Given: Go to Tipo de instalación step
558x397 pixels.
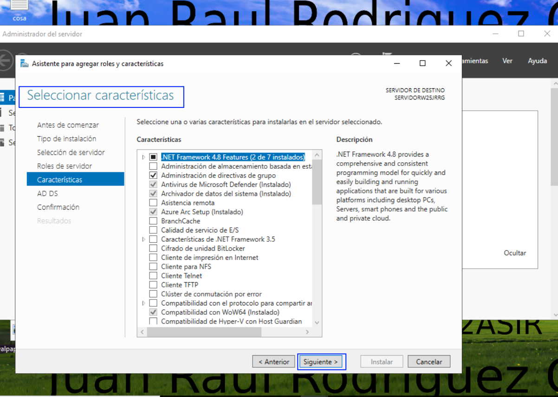Looking at the screenshot, I should coord(66,139).
